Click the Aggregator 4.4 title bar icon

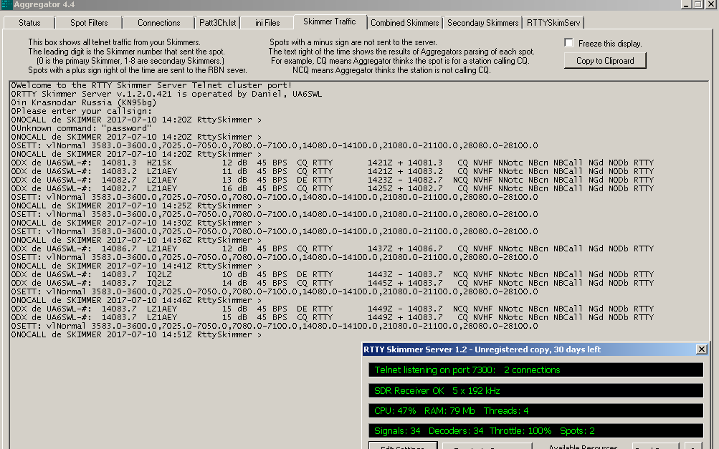tap(6, 4)
